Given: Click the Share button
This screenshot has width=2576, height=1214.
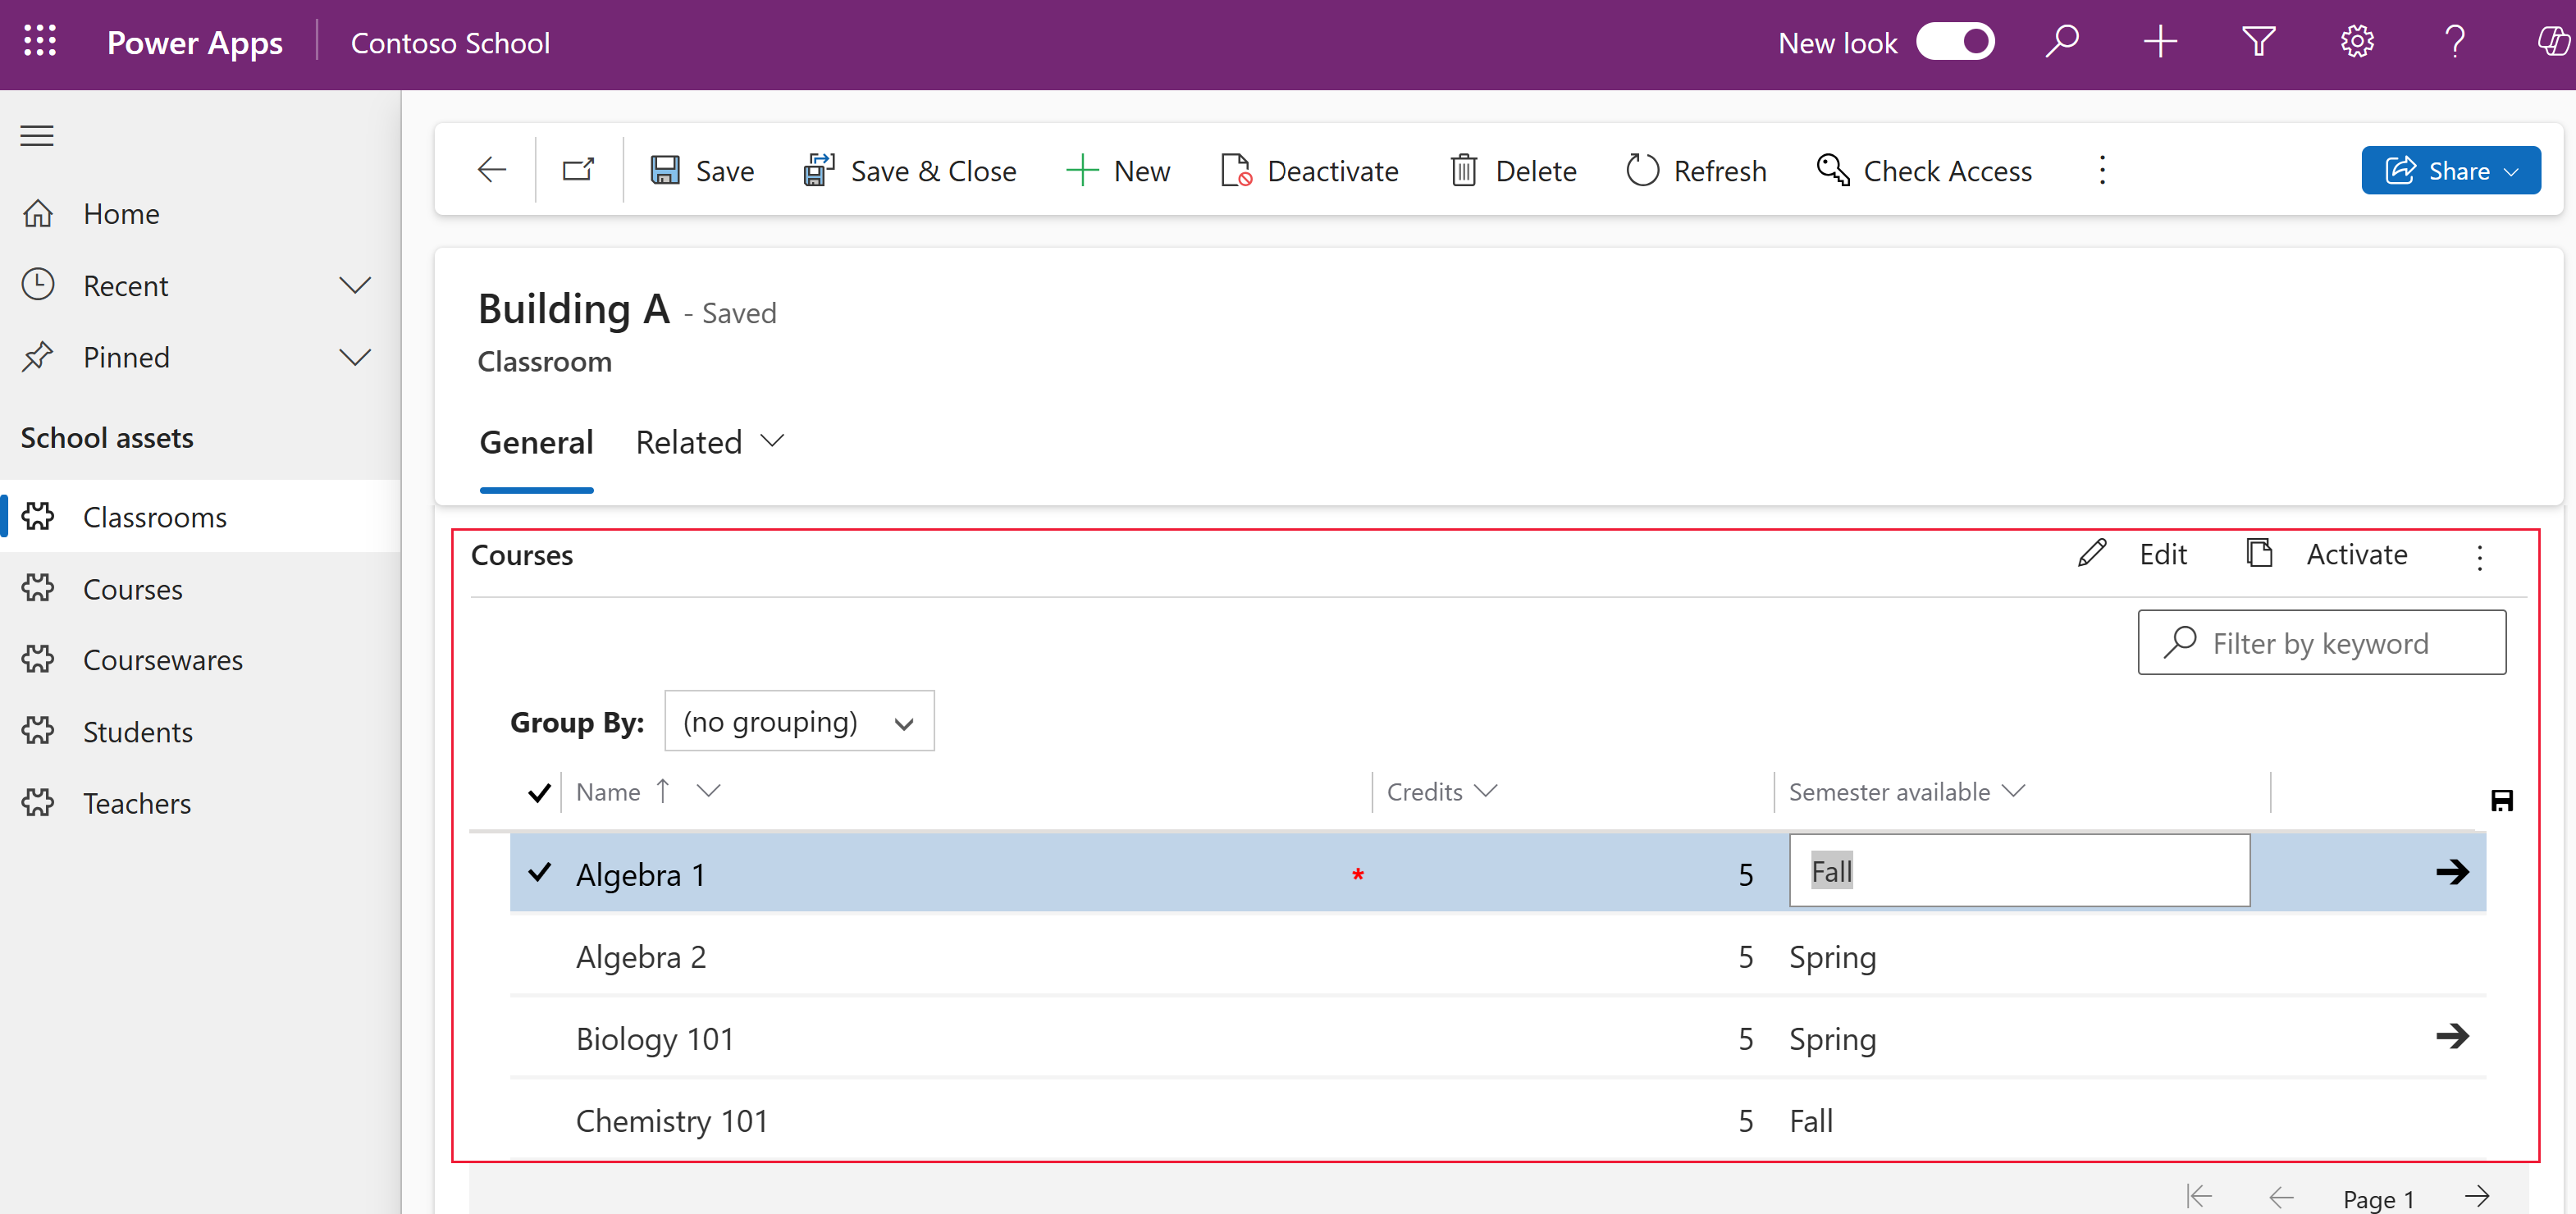Looking at the screenshot, I should [2446, 171].
